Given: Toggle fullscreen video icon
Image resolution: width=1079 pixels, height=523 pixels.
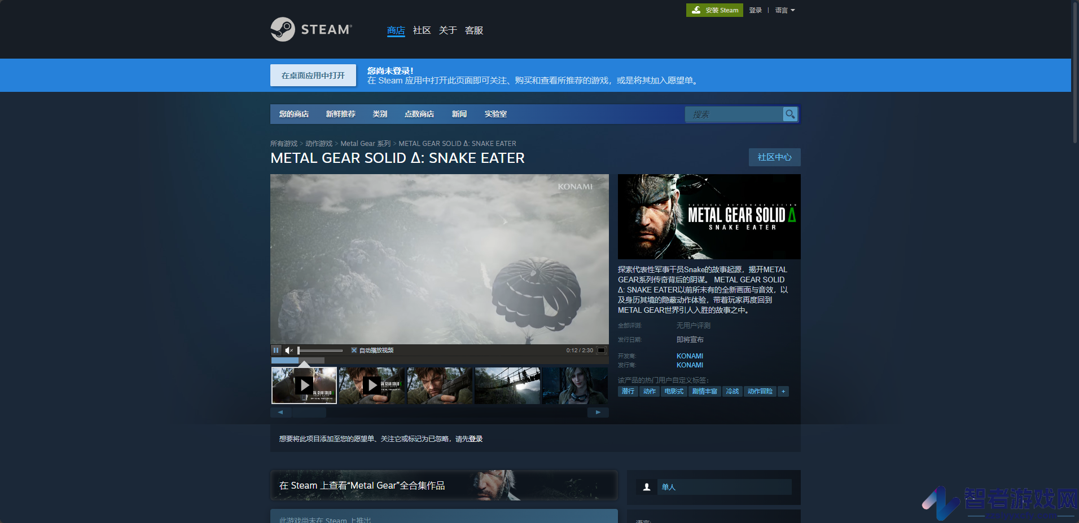Looking at the screenshot, I should [x=602, y=350].
